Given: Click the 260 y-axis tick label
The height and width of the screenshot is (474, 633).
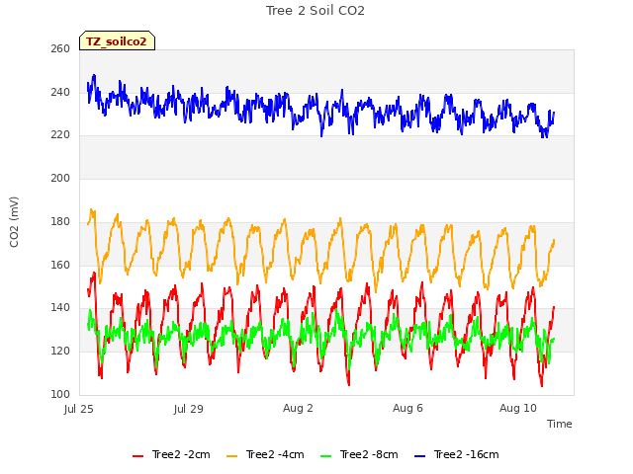Looking at the screenshot, I should point(60,48).
